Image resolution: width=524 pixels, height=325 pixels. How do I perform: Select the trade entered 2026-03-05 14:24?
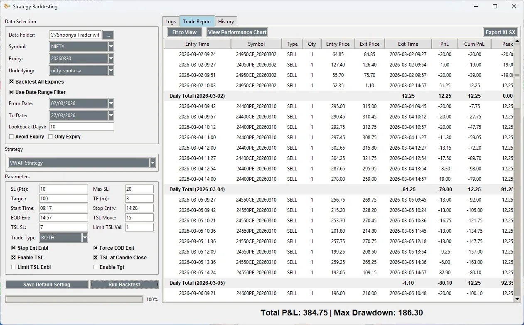tap(339, 273)
